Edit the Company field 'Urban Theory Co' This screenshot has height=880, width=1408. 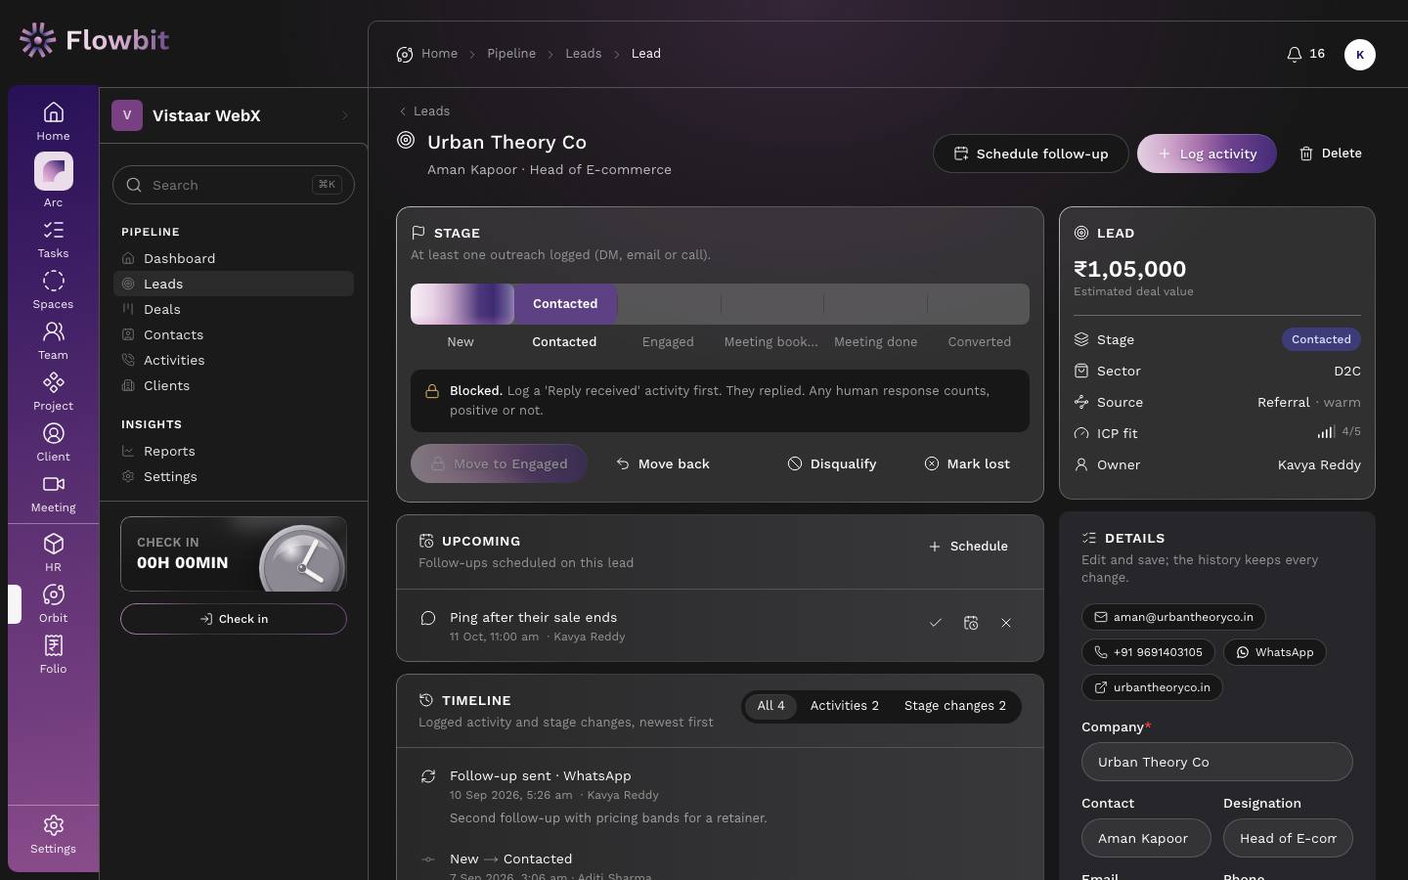1217,762
